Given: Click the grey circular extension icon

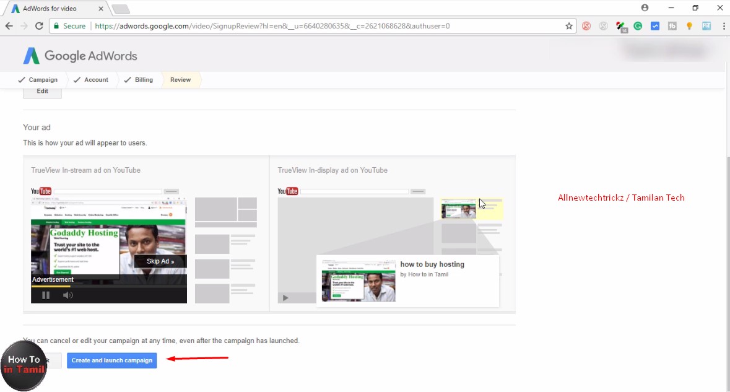Looking at the screenshot, I should [x=603, y=26].
